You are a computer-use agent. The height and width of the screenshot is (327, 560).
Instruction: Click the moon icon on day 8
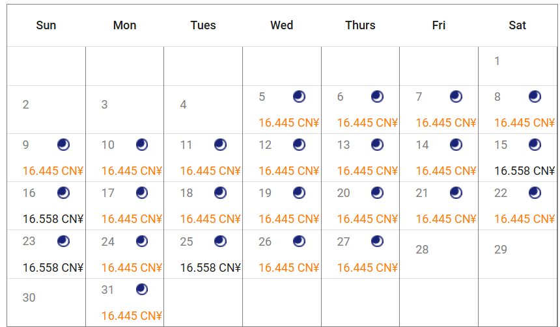click(535, 97)
